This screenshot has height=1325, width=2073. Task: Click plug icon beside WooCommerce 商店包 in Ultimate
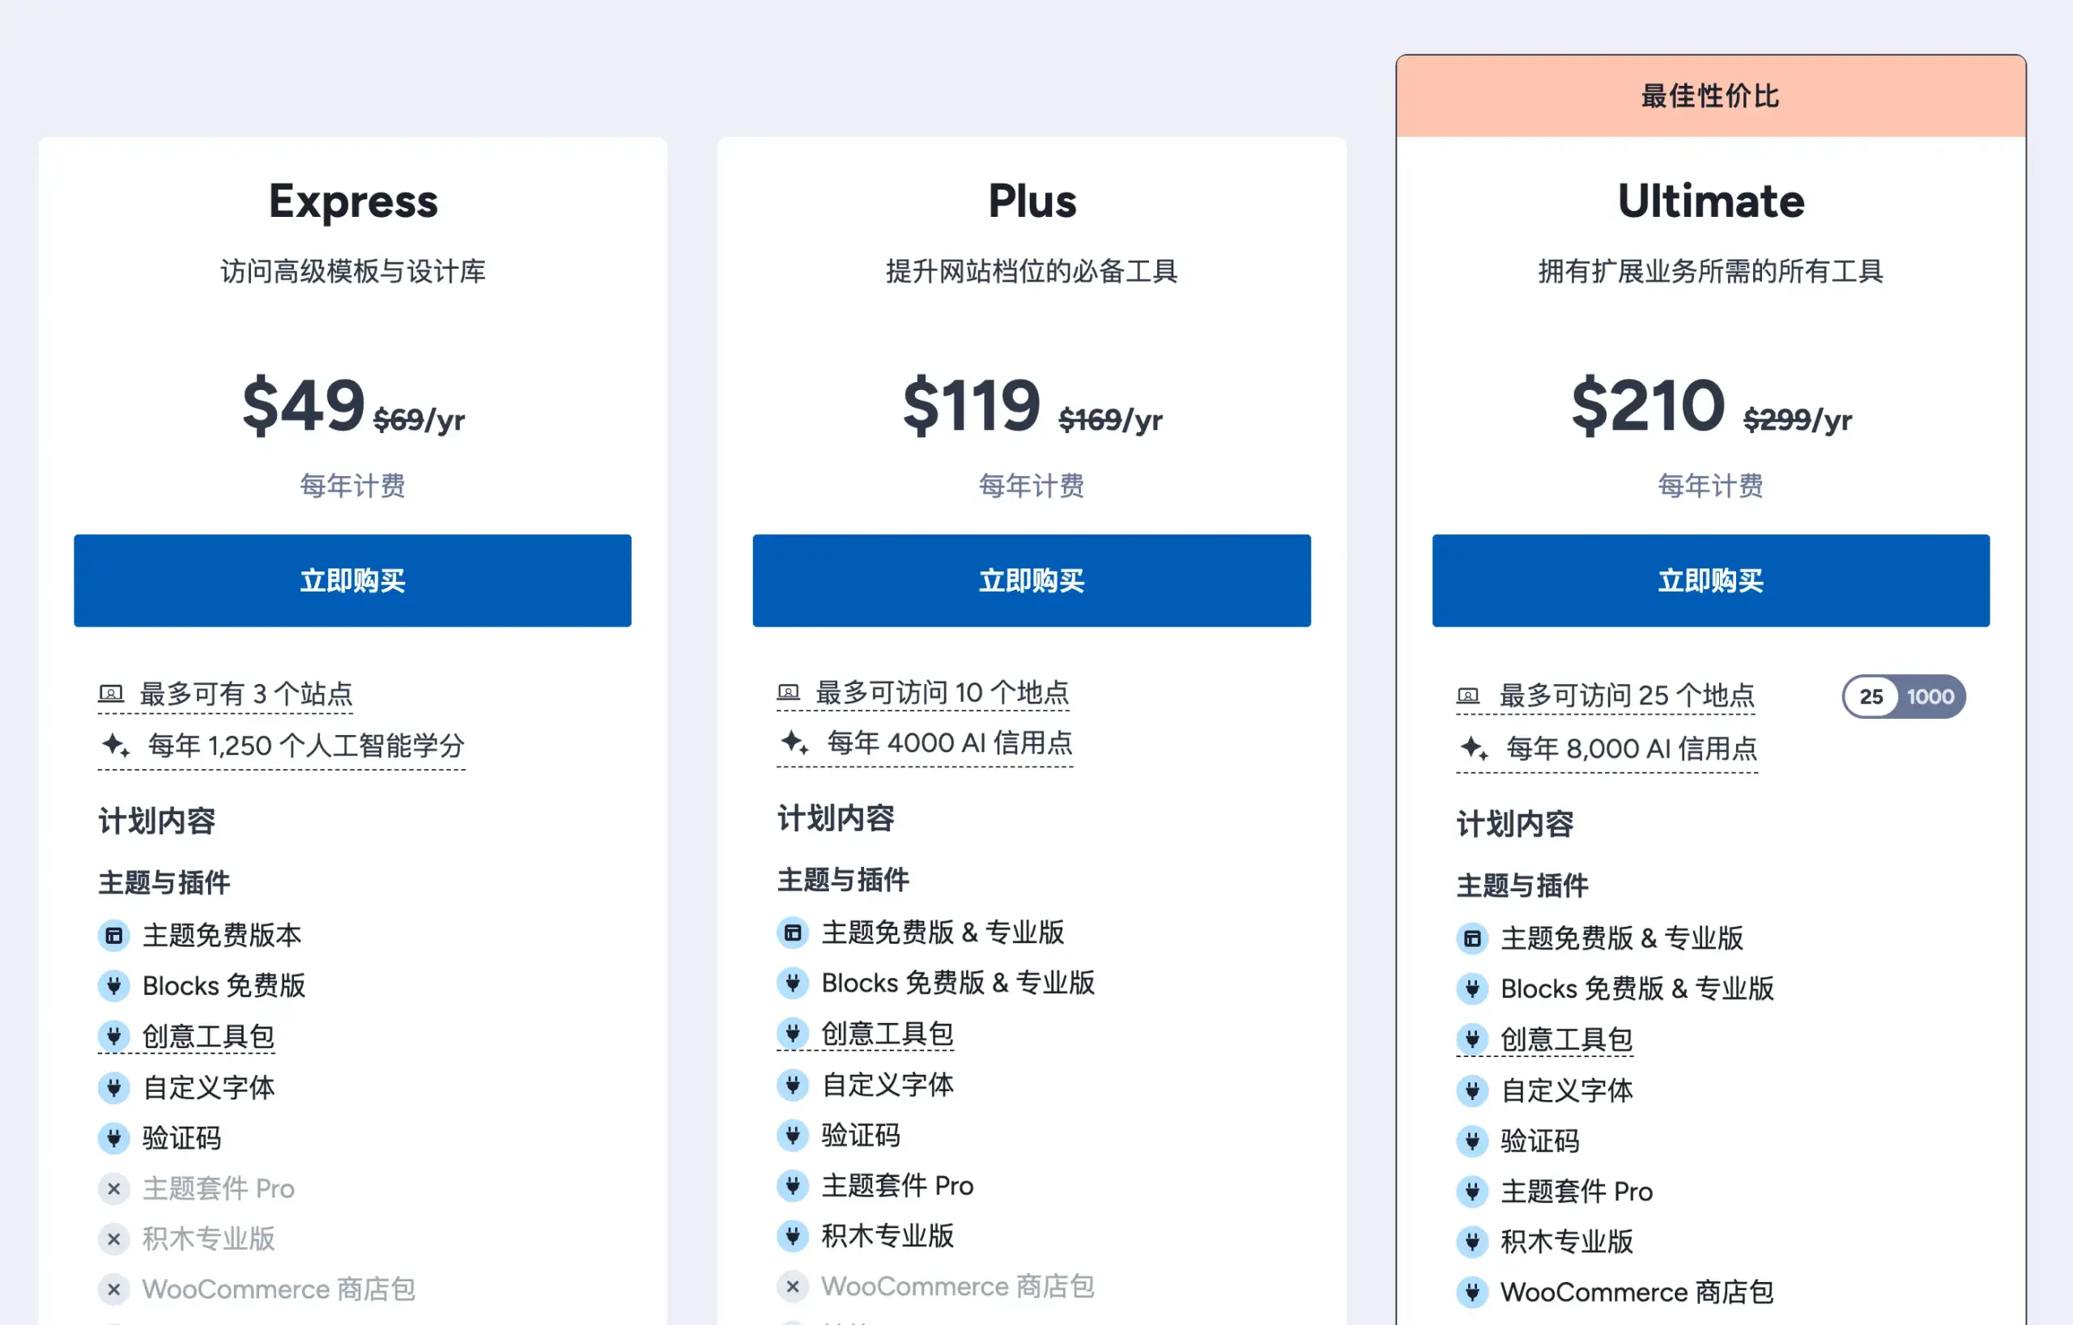(1472, 1292)
